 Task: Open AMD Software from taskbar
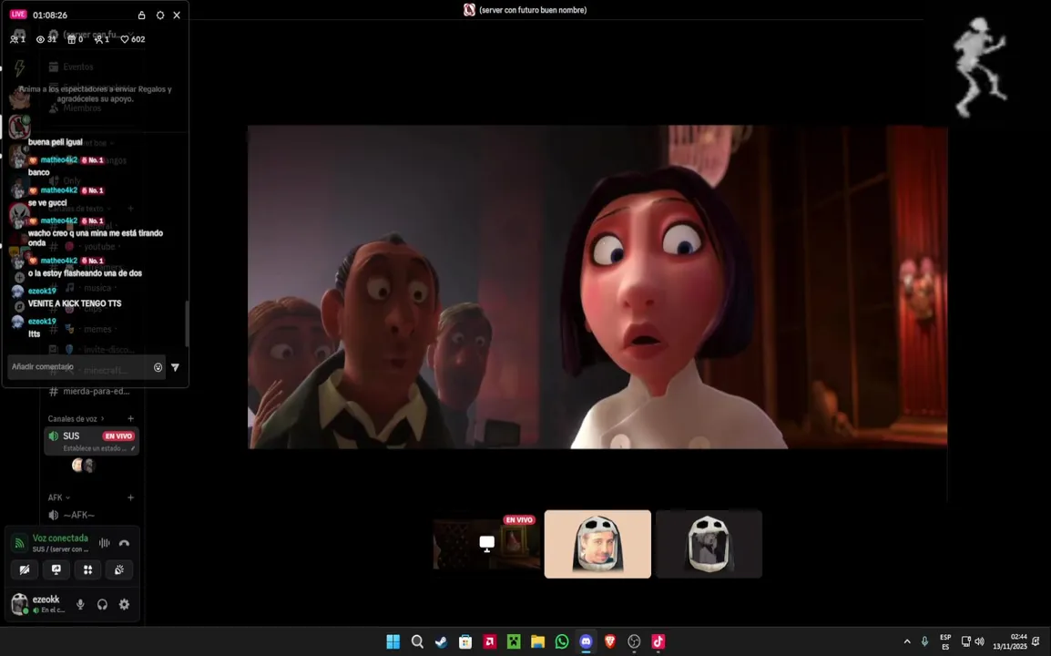click(489, 642)
